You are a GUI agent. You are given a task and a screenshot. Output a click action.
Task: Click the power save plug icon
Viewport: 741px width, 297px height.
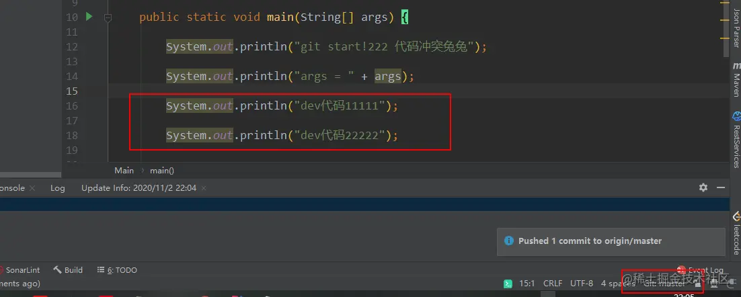pos(732,284)
